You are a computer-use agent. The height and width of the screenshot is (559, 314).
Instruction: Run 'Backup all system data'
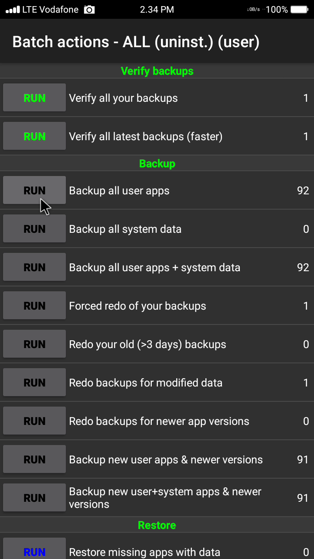point(34,229)
